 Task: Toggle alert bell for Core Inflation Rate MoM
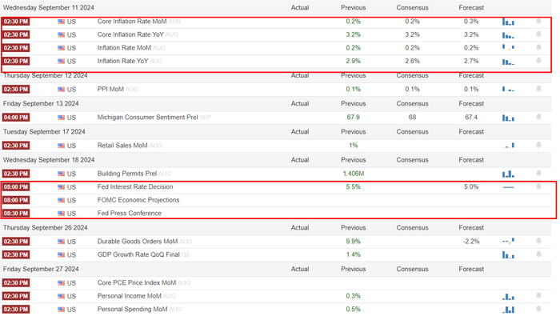[538, 22]
